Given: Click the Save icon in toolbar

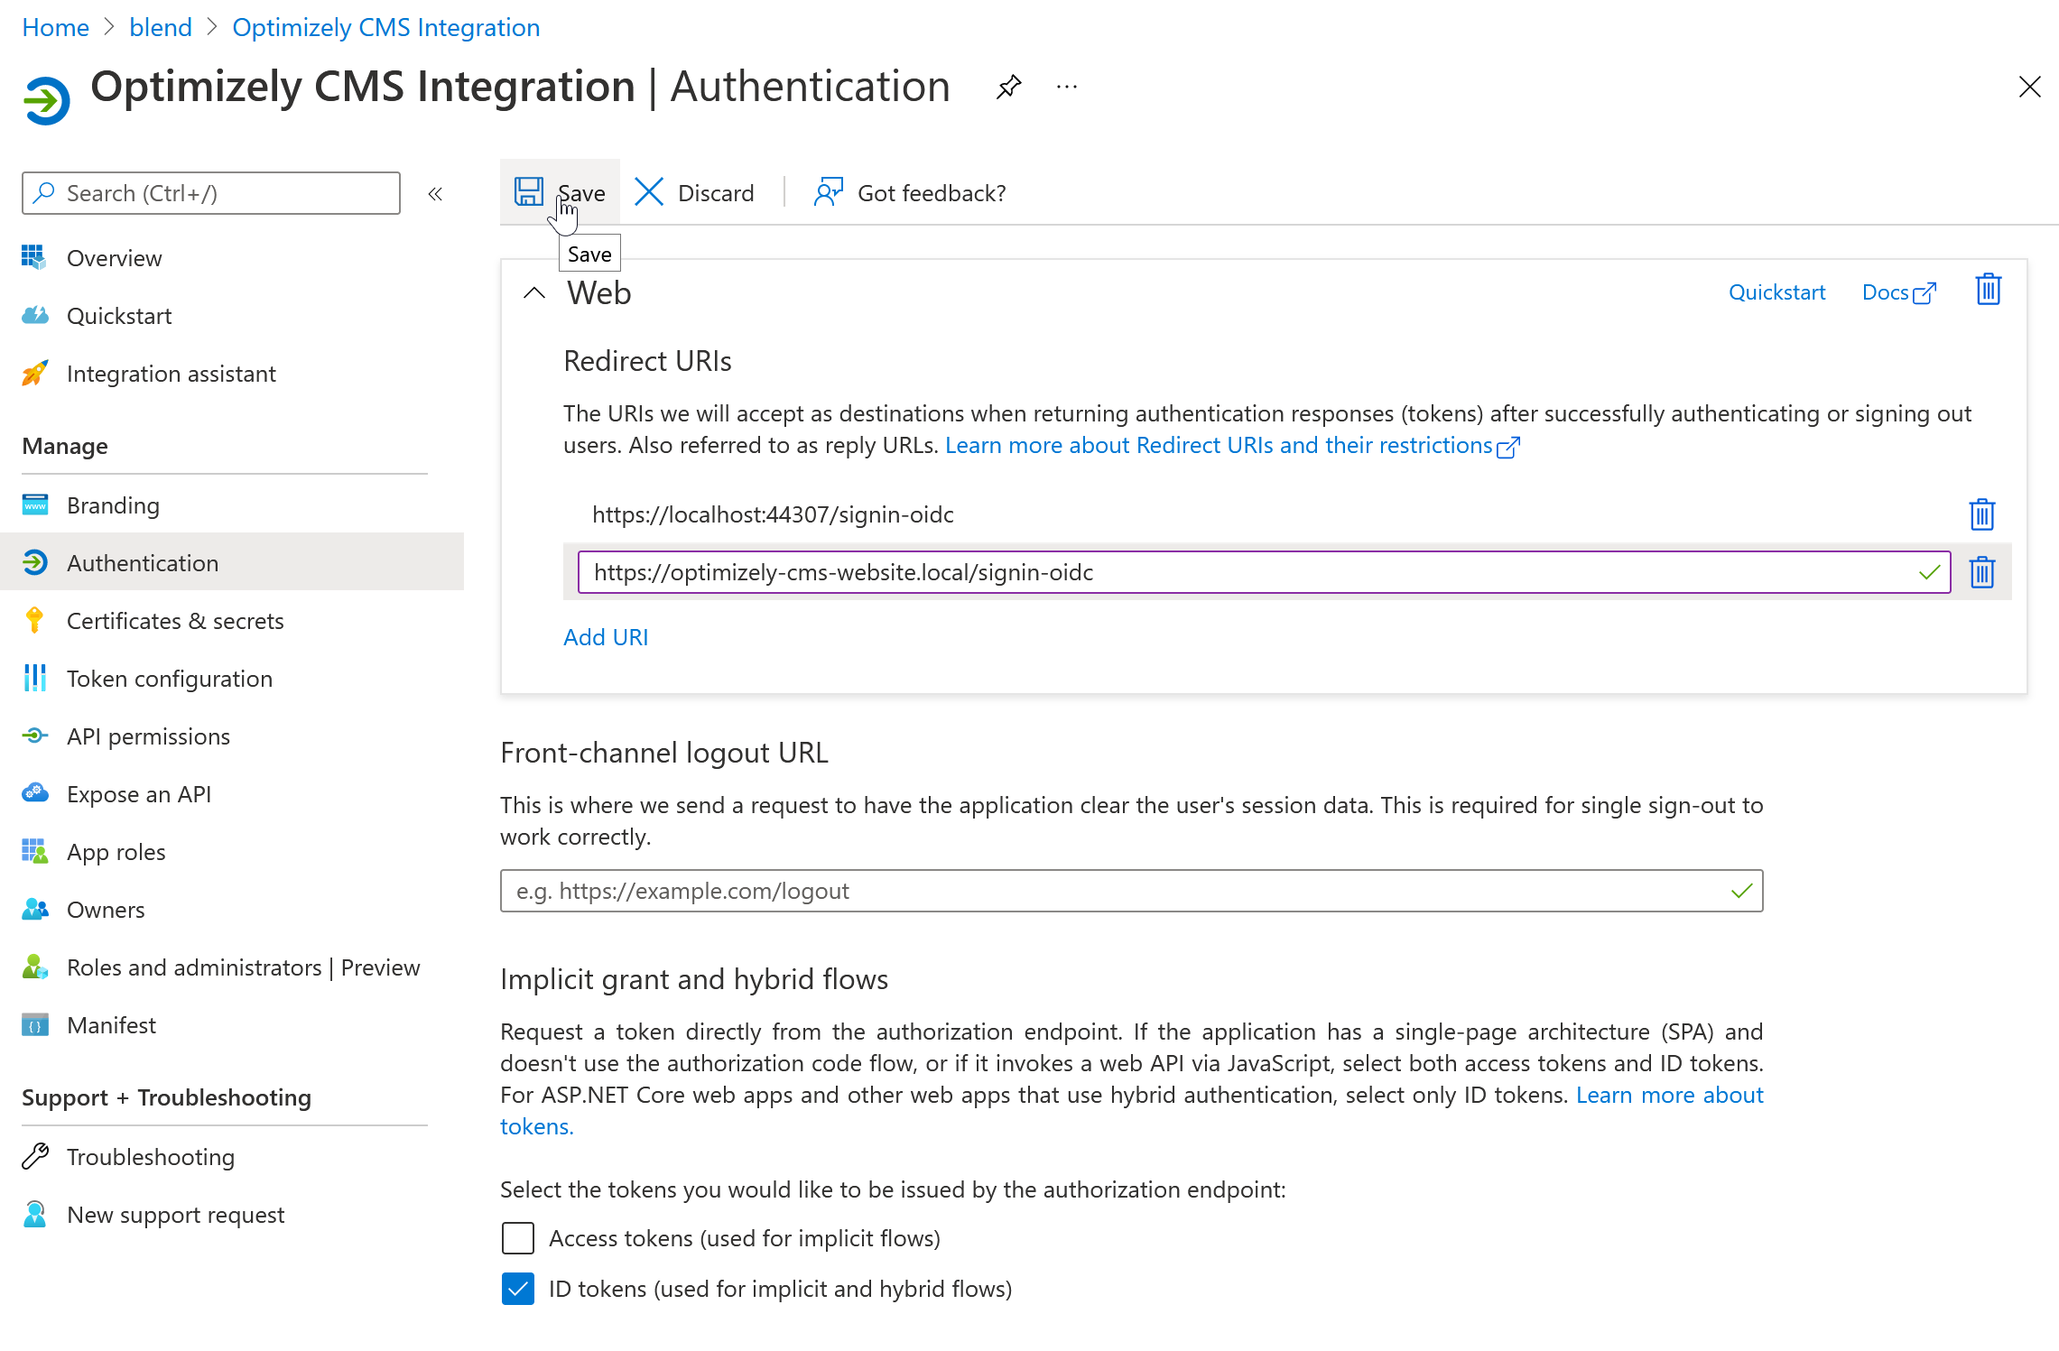Looking at the screenshot, I should tap(529, 193).
